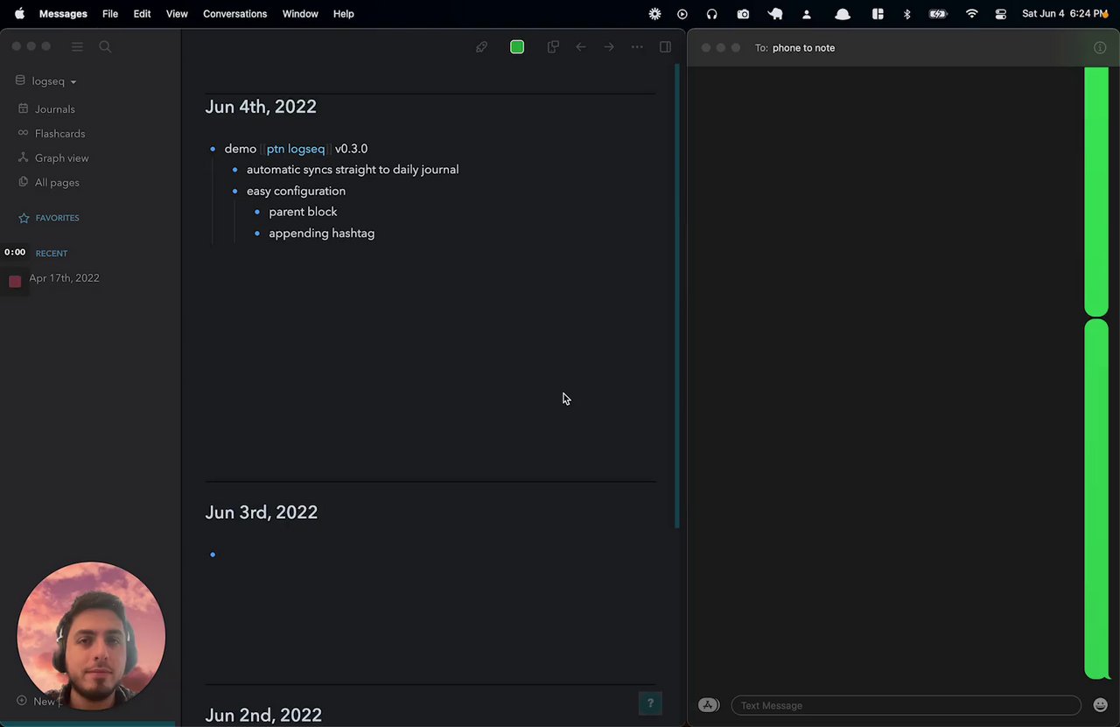
Task: Open Control Center in menu bar
Action: (x=1001, y=14)
